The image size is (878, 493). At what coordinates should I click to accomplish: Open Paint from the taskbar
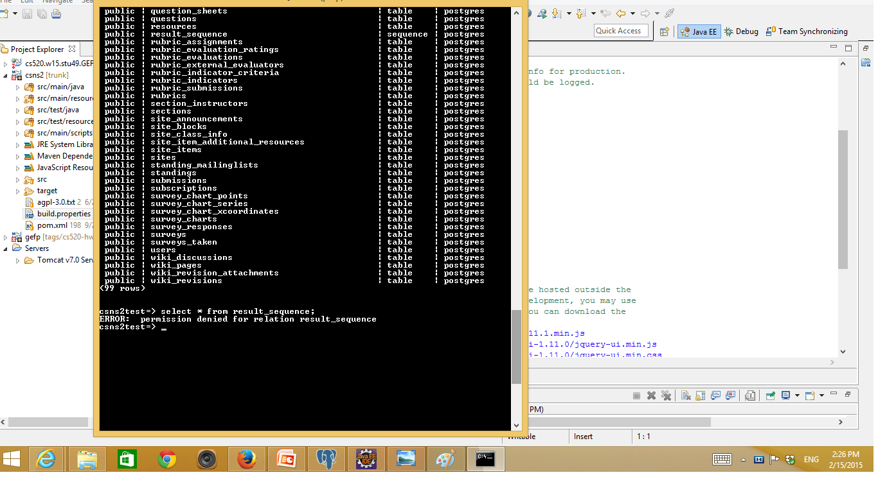coord(445,459)
